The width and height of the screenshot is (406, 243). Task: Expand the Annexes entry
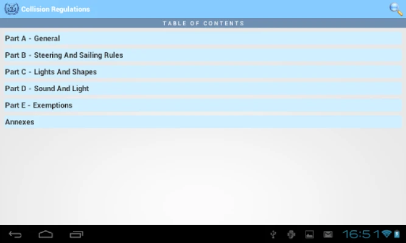coord(203,122)
